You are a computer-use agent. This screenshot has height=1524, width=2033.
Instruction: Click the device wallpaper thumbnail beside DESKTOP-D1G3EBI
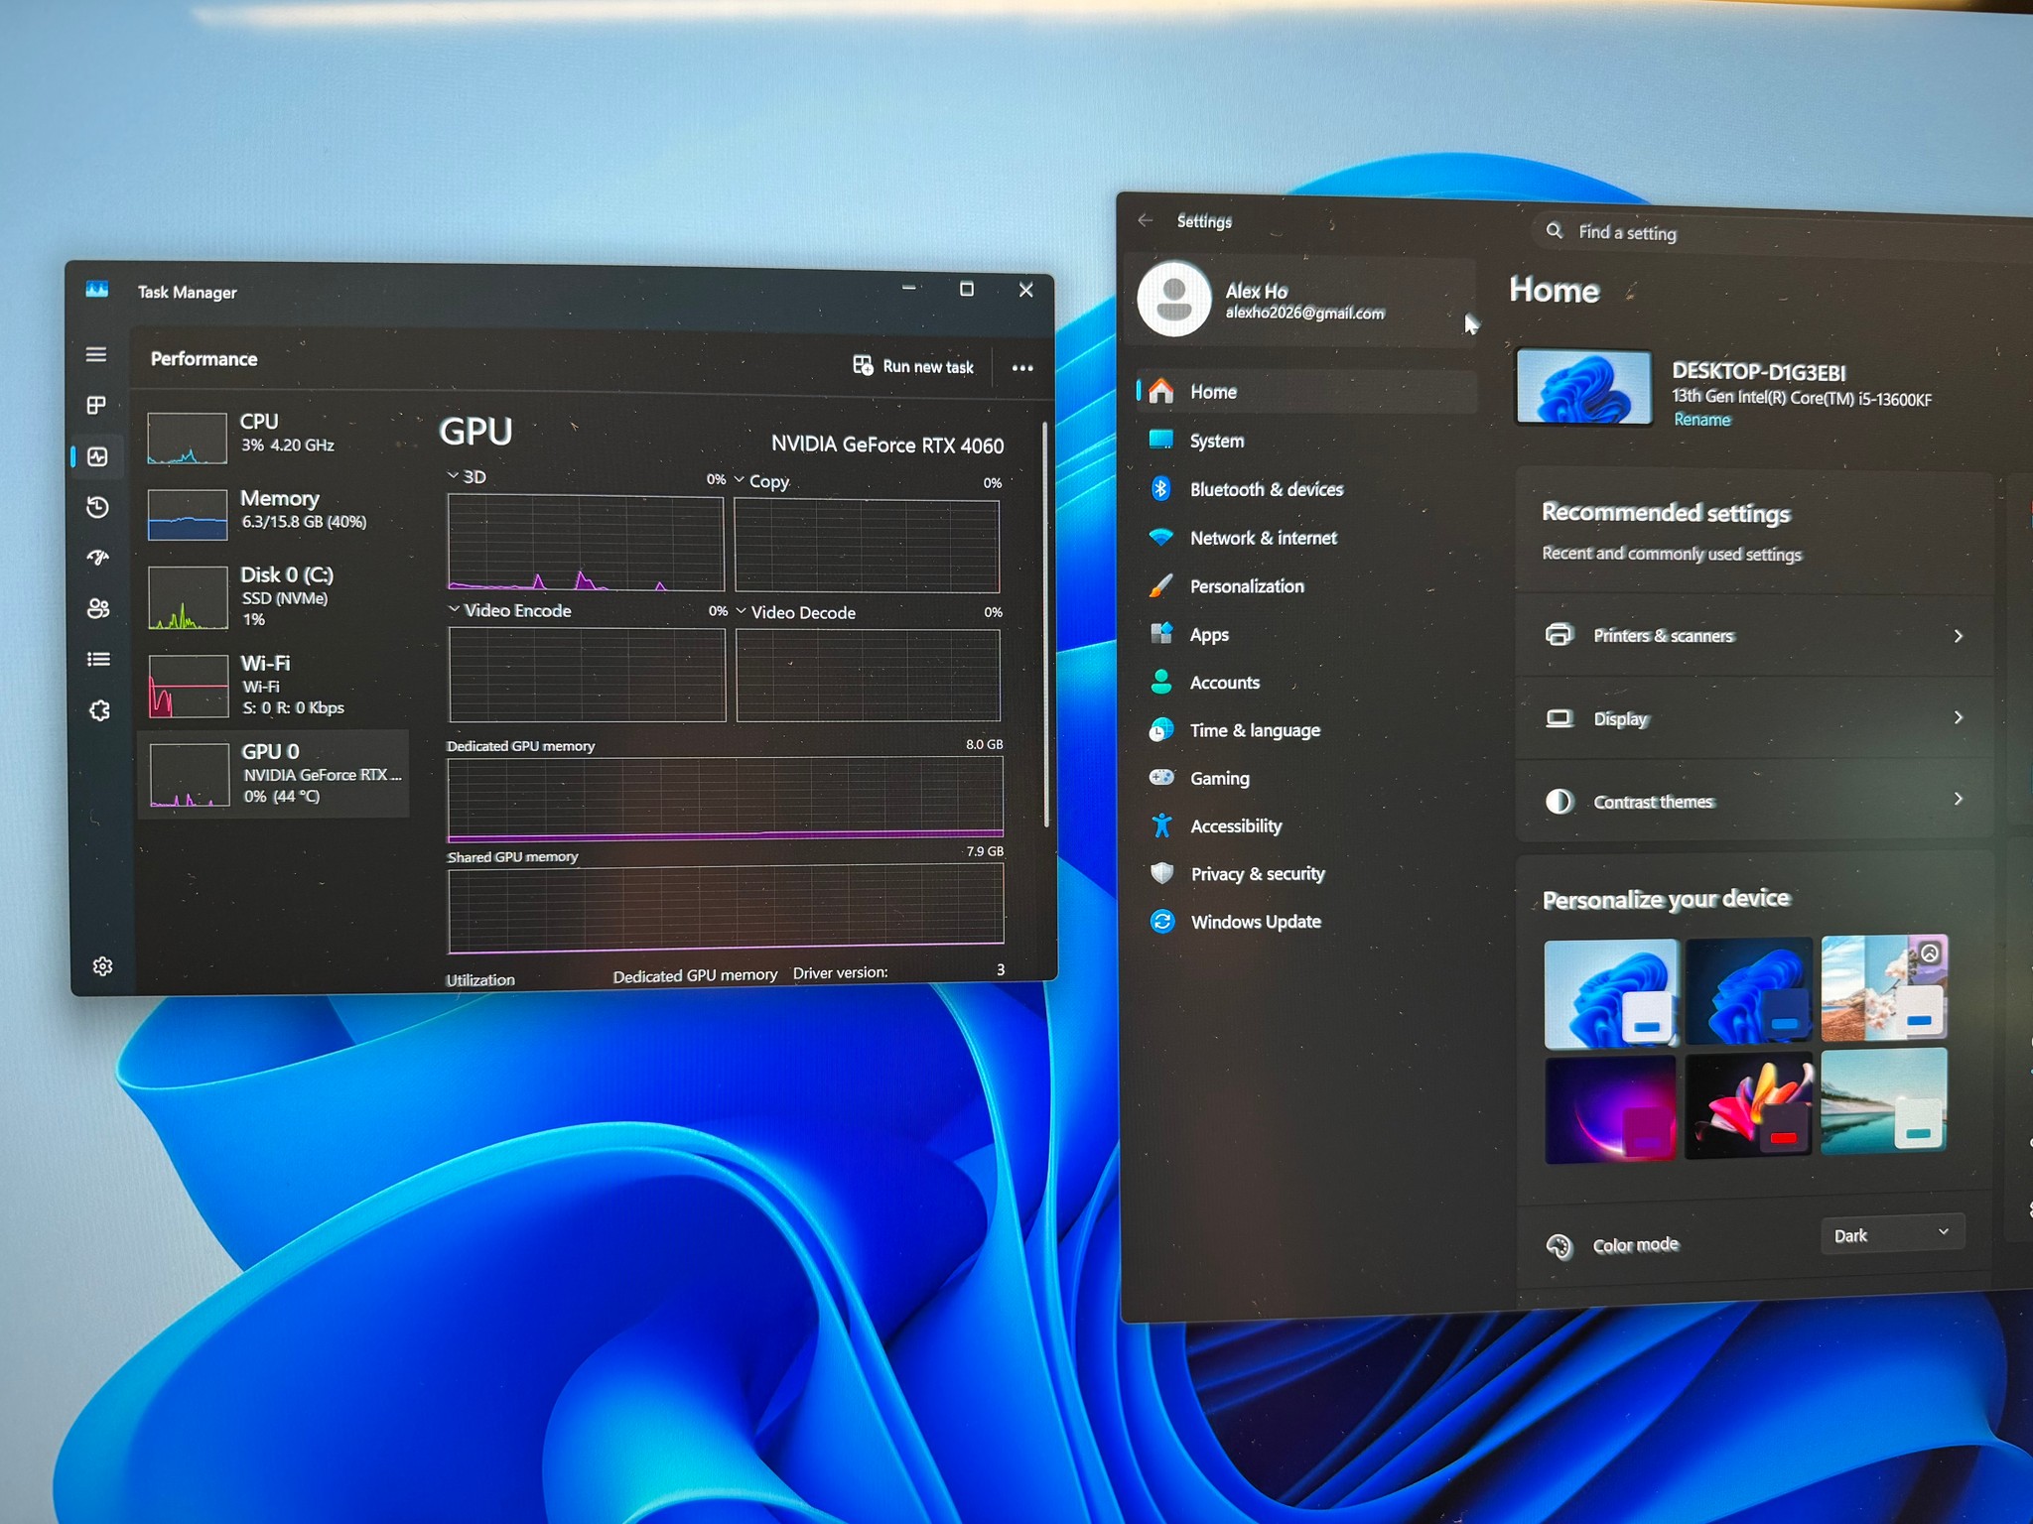[x=1584, y=387]
